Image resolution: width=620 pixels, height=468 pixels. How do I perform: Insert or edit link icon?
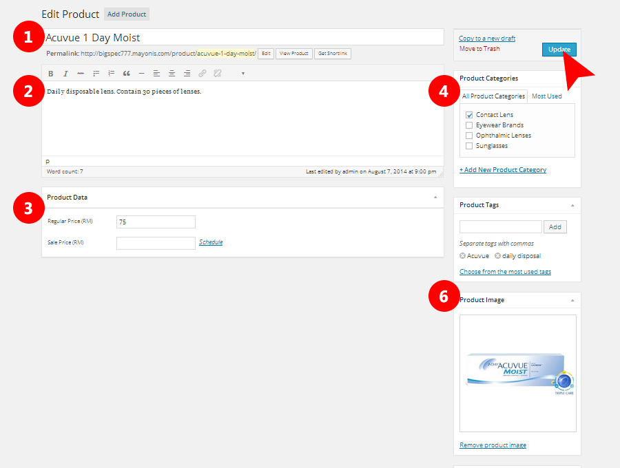pos(203,74)
